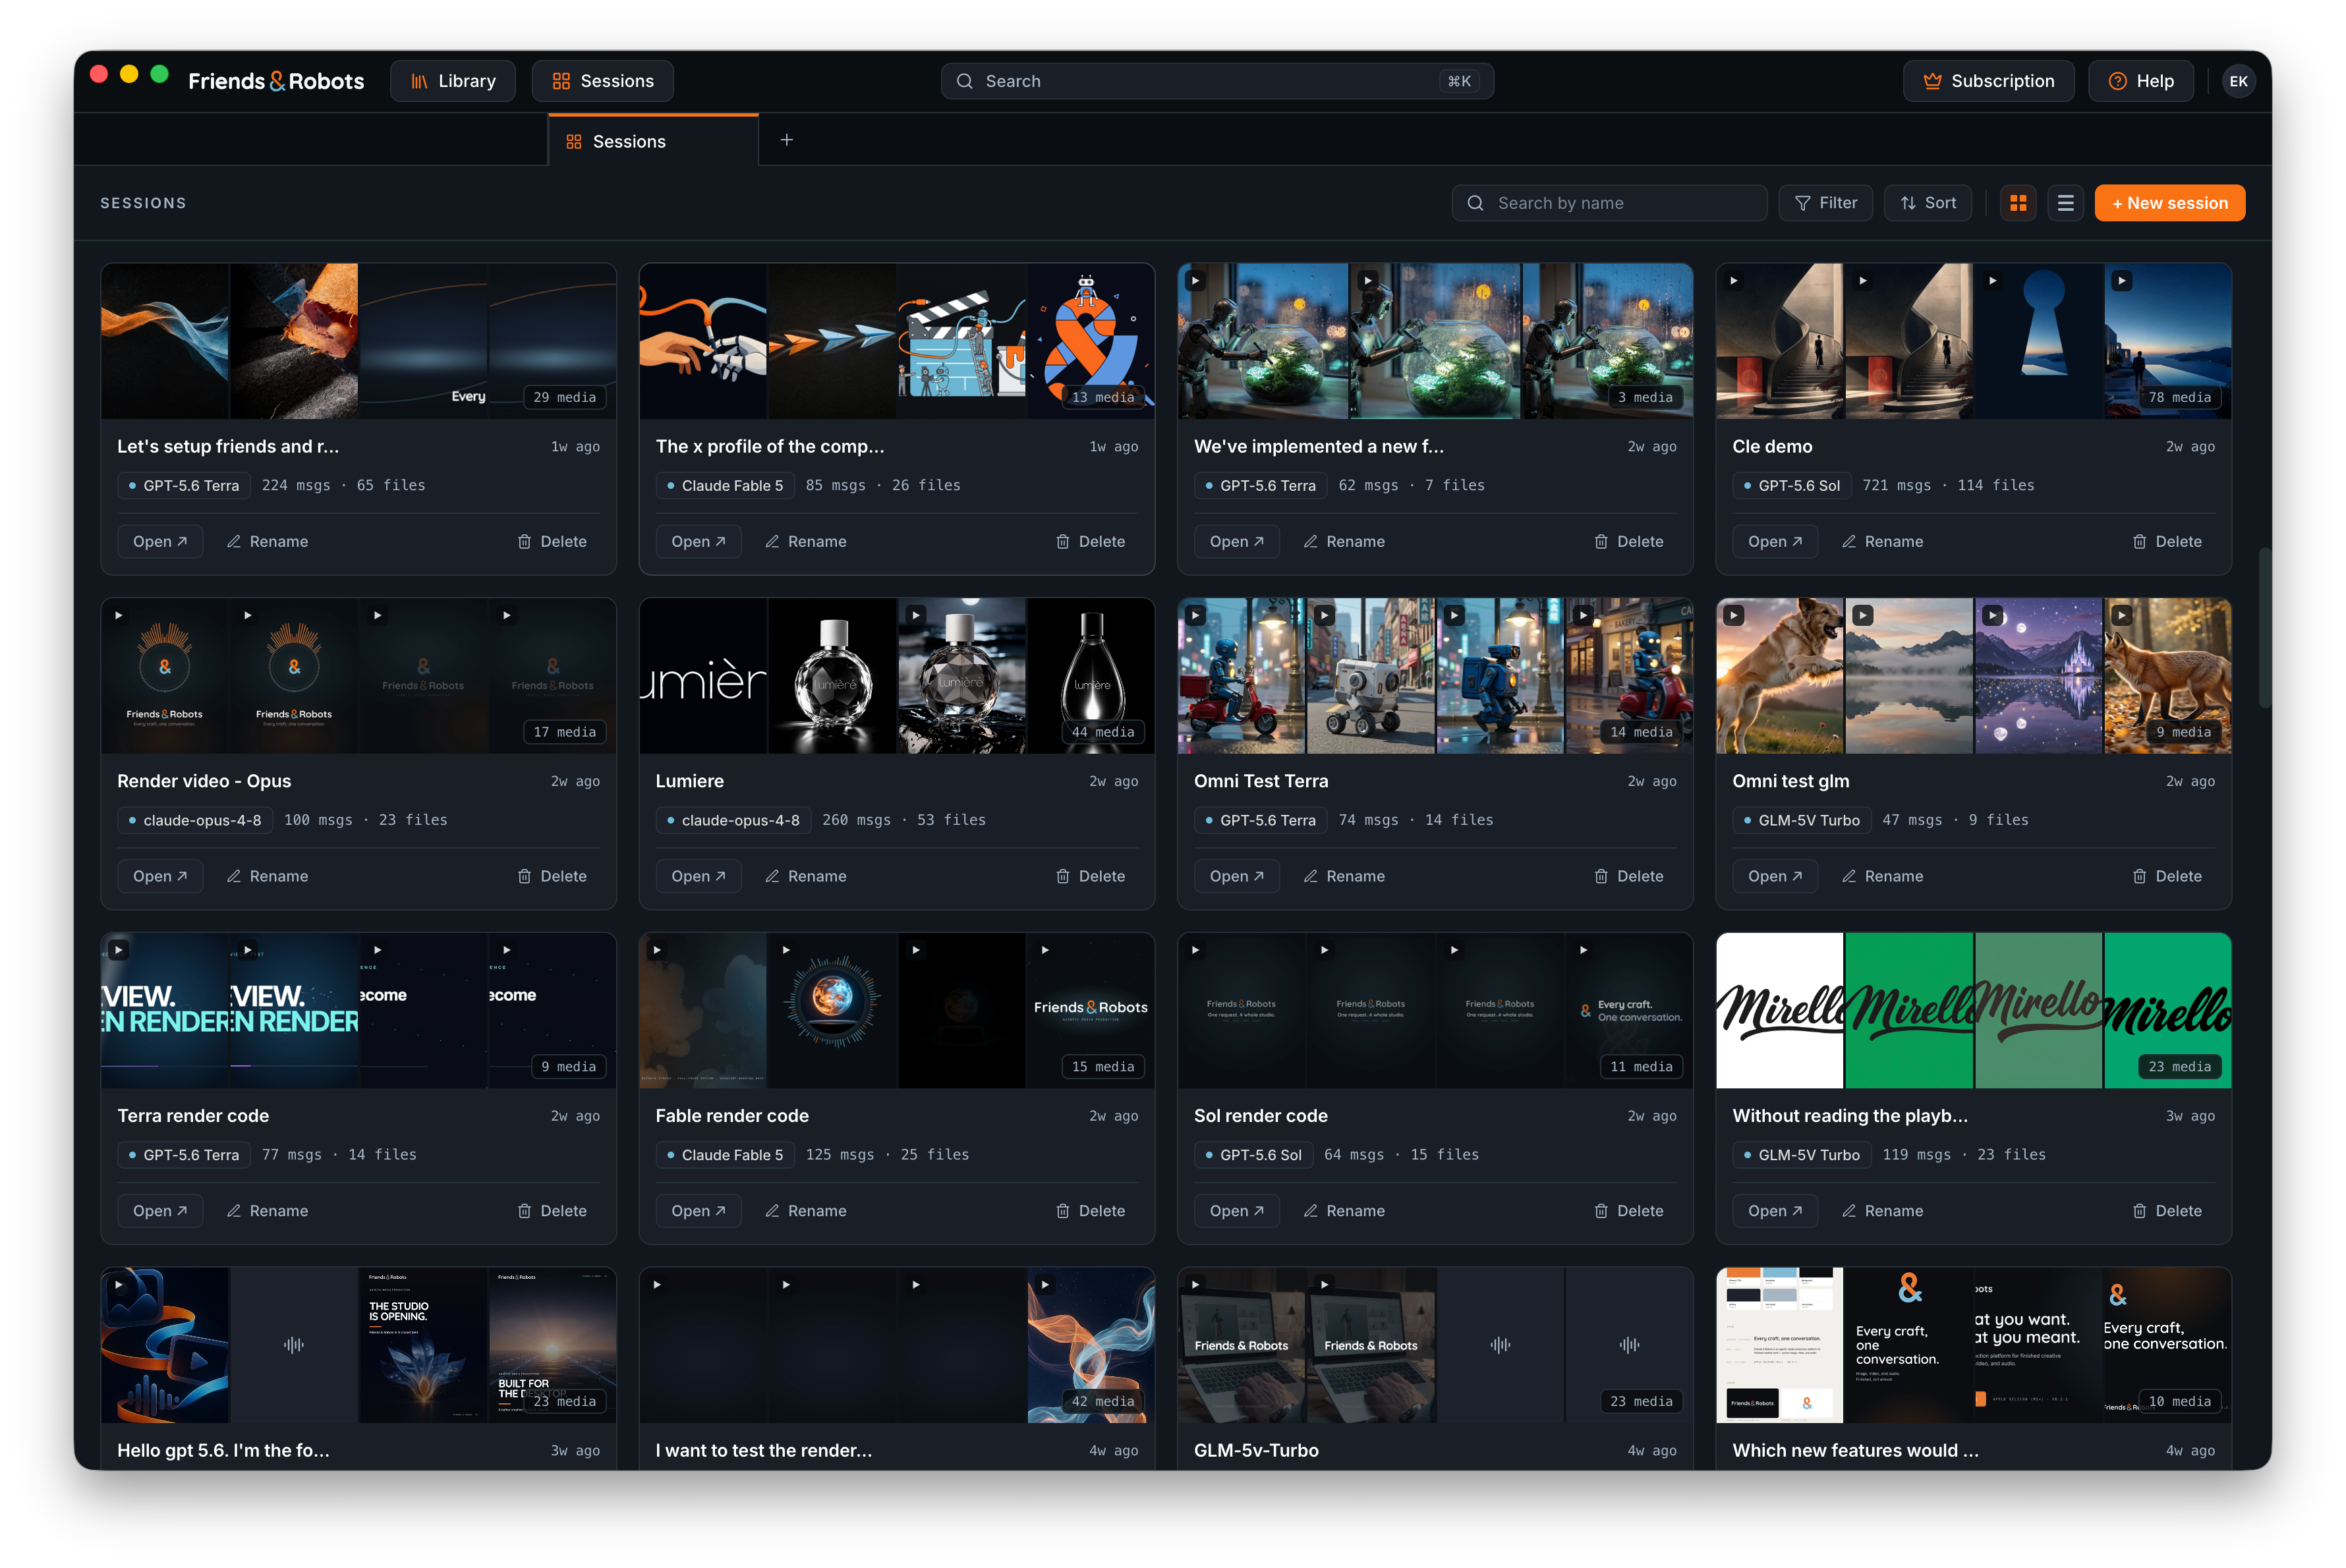Viewport: 2346px width, 1568px height.
Task: Click the 78 media badge on Cle demo
Action: point(2179,397)
